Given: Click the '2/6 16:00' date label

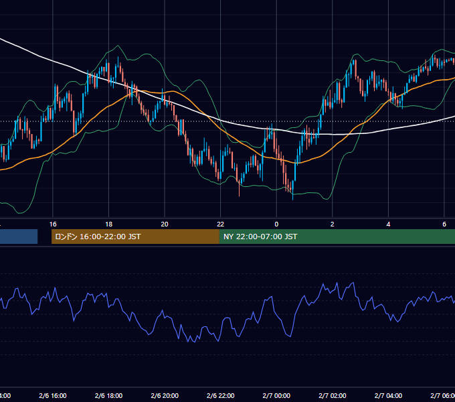Looking at the screenshot, I should pyautogui.click(x=53, y=395).
